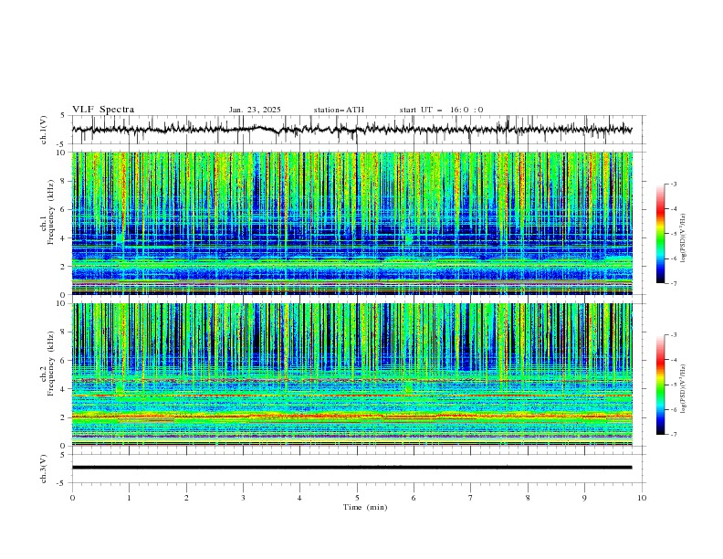Image resolution: width=723 pixels, height=559 pixels.
Task: Click the ch.2 spectrogram color bar
Action: coord(660,385)
